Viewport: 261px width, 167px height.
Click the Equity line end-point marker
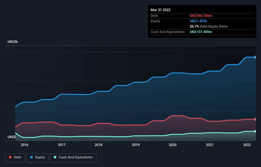click(256, 57)
